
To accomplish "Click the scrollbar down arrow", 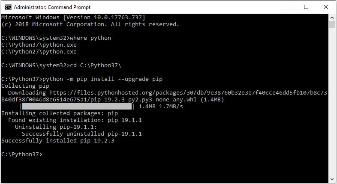I will coord(332,179).
